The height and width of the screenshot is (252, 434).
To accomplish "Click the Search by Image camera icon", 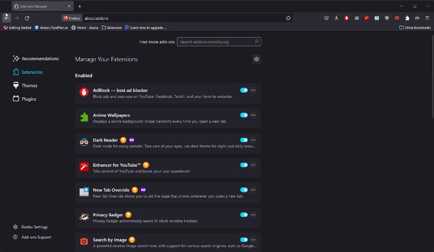I will pos(84,241).
